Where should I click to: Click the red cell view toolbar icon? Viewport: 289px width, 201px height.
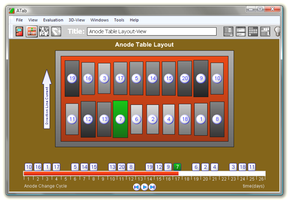point(19,32)
